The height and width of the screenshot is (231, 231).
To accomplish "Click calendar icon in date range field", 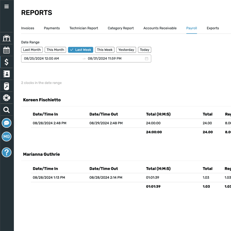I will tap(146, 59).
